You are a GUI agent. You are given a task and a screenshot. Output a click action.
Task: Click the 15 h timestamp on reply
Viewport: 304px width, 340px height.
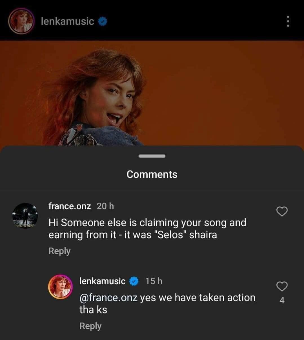point(154,281)
